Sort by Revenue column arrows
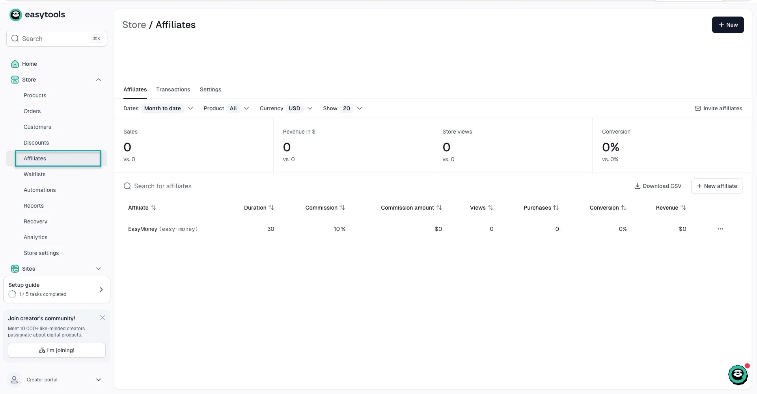The width and height of the screenshot is (757, 394). click(x=683, y=208)
